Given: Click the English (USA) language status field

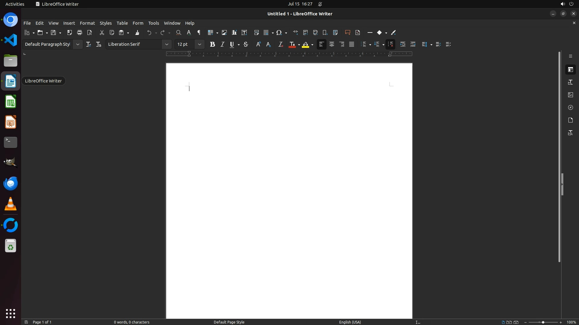Looking at the screenshot, I should click(350, 322).
